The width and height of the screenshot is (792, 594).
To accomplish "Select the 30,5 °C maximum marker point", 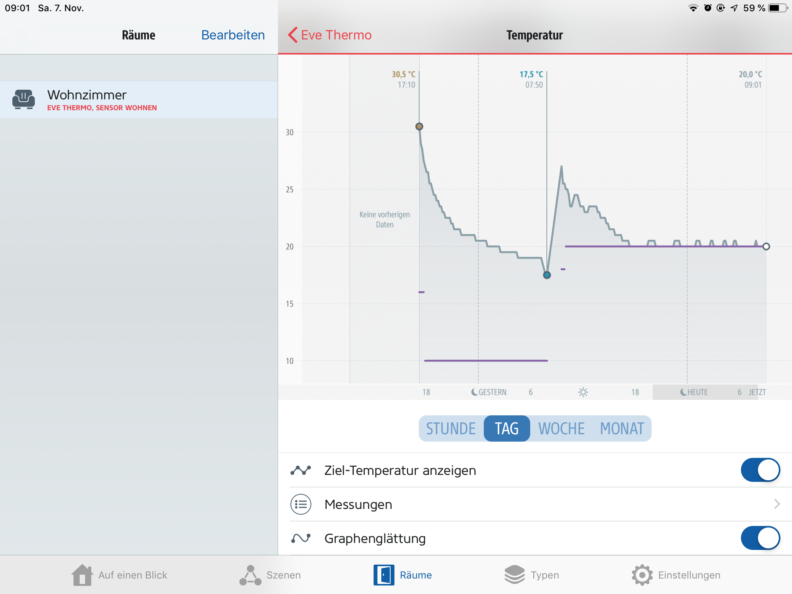I will pos(419,126).
